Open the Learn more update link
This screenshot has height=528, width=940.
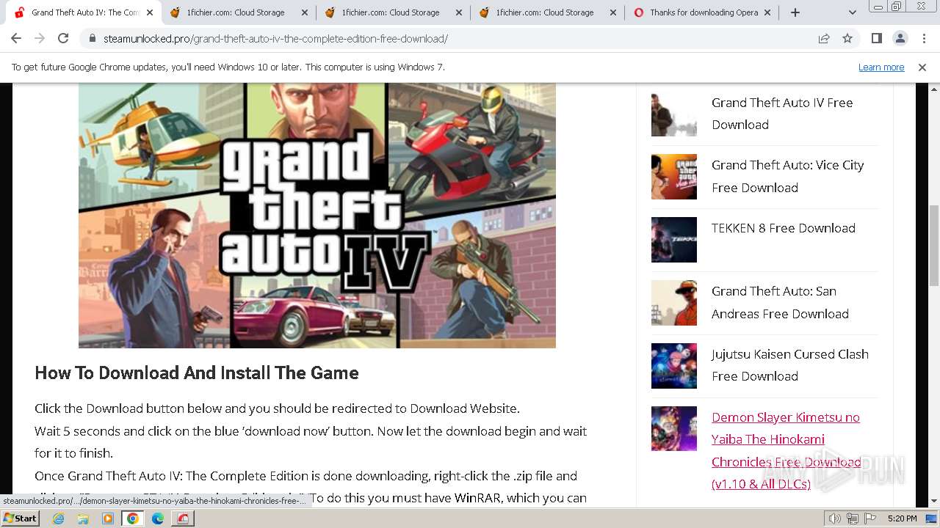881,67
